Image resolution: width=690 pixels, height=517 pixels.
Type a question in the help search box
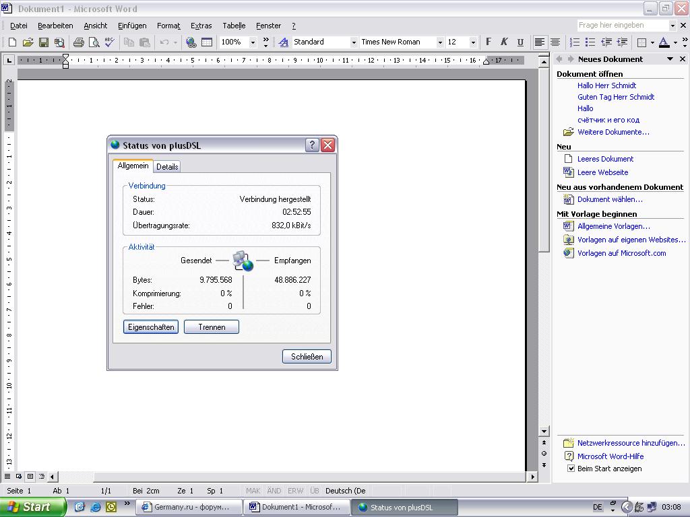[x=622, y=26]
